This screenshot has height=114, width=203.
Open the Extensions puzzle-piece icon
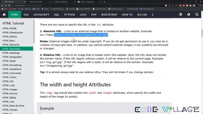click(190, 6)
